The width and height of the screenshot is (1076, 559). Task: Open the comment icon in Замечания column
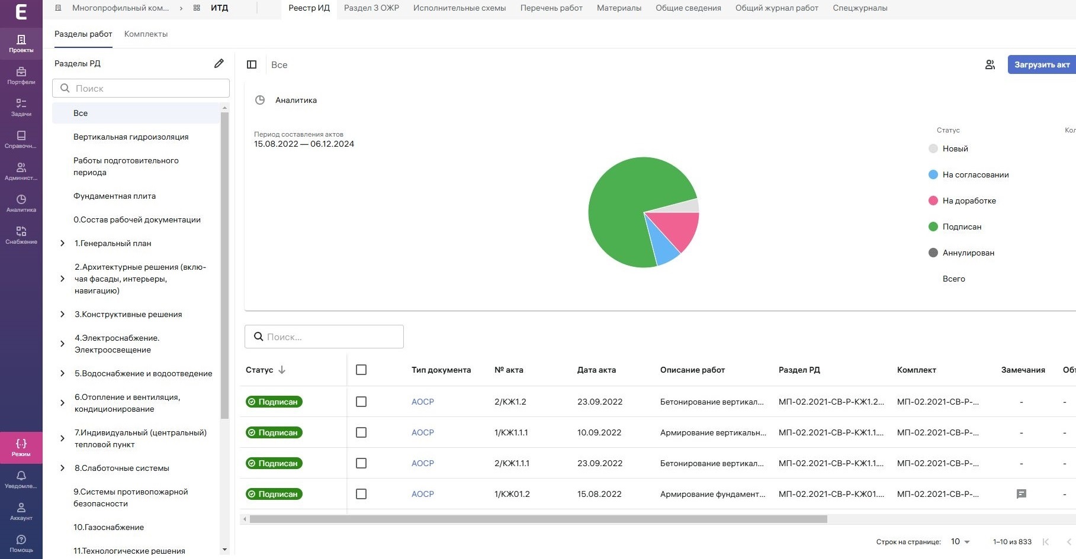pos(1021,494)
